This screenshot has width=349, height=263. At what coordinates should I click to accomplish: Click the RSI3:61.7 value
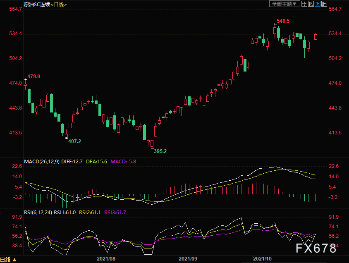coord(115,213)
